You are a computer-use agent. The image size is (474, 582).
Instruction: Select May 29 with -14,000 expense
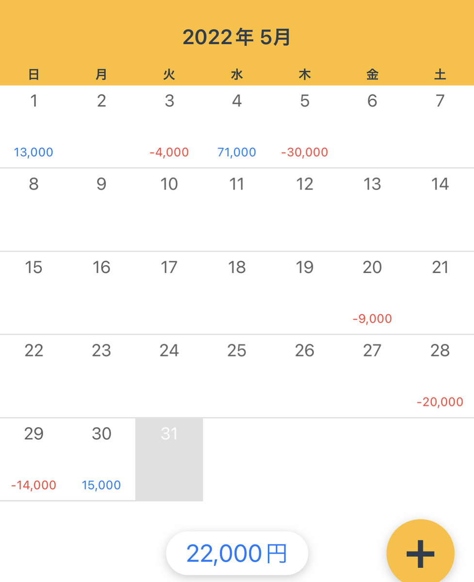coord(34,459)
